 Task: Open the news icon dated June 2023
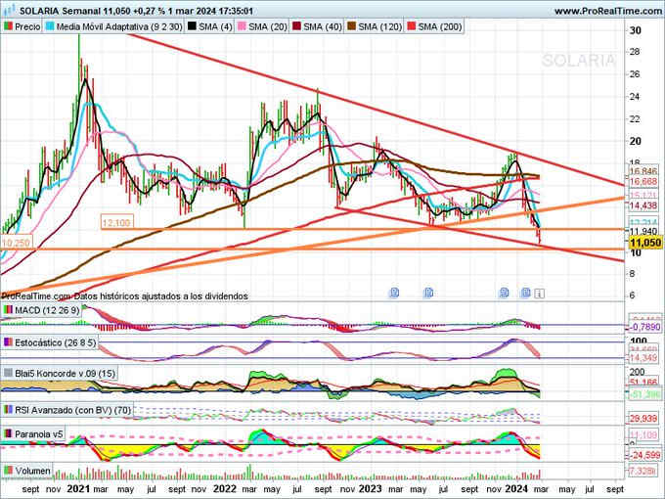[428, 293]
